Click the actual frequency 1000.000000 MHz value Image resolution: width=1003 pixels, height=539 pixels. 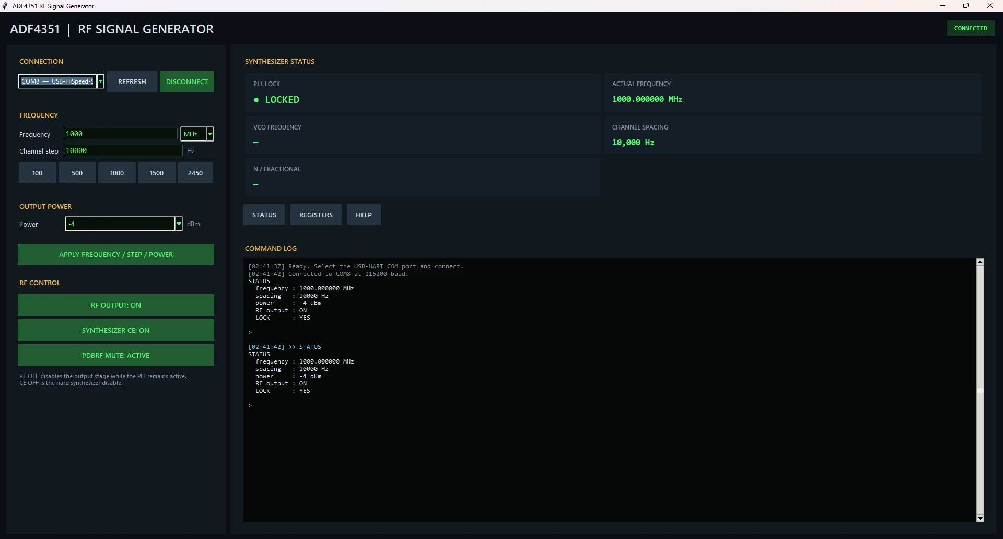point(647,99)
